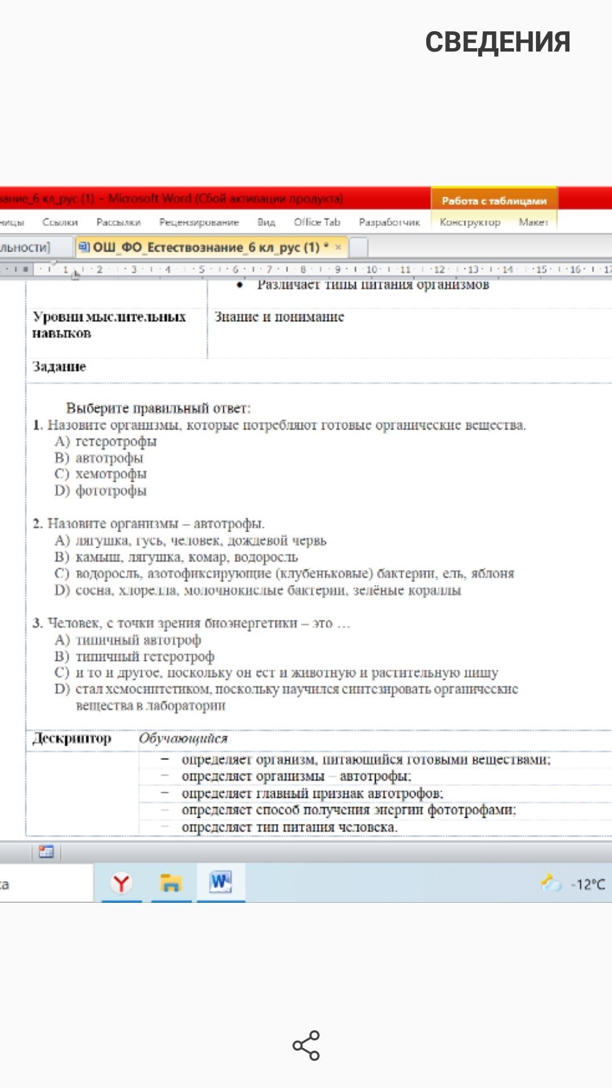The height and width of the screenshot is (1088, 612).
Task: Open the Вид ribbon tab
Action: [266, 222]
